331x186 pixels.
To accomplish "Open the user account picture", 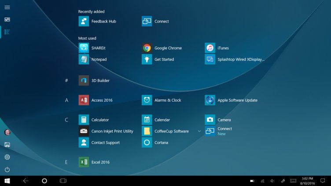I will pyautogui.click(x=7, y=132).
